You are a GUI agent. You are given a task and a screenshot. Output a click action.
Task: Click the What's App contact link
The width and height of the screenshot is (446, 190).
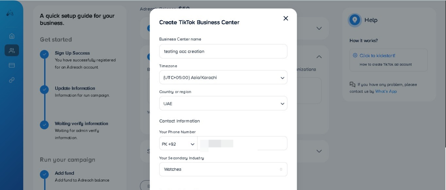pos(386,91)
